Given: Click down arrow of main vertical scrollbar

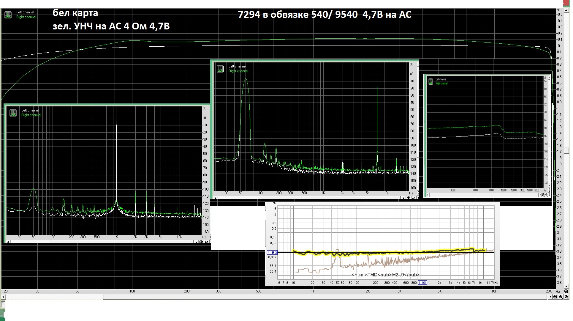Looking at the screenshot, I should (566, 287).
